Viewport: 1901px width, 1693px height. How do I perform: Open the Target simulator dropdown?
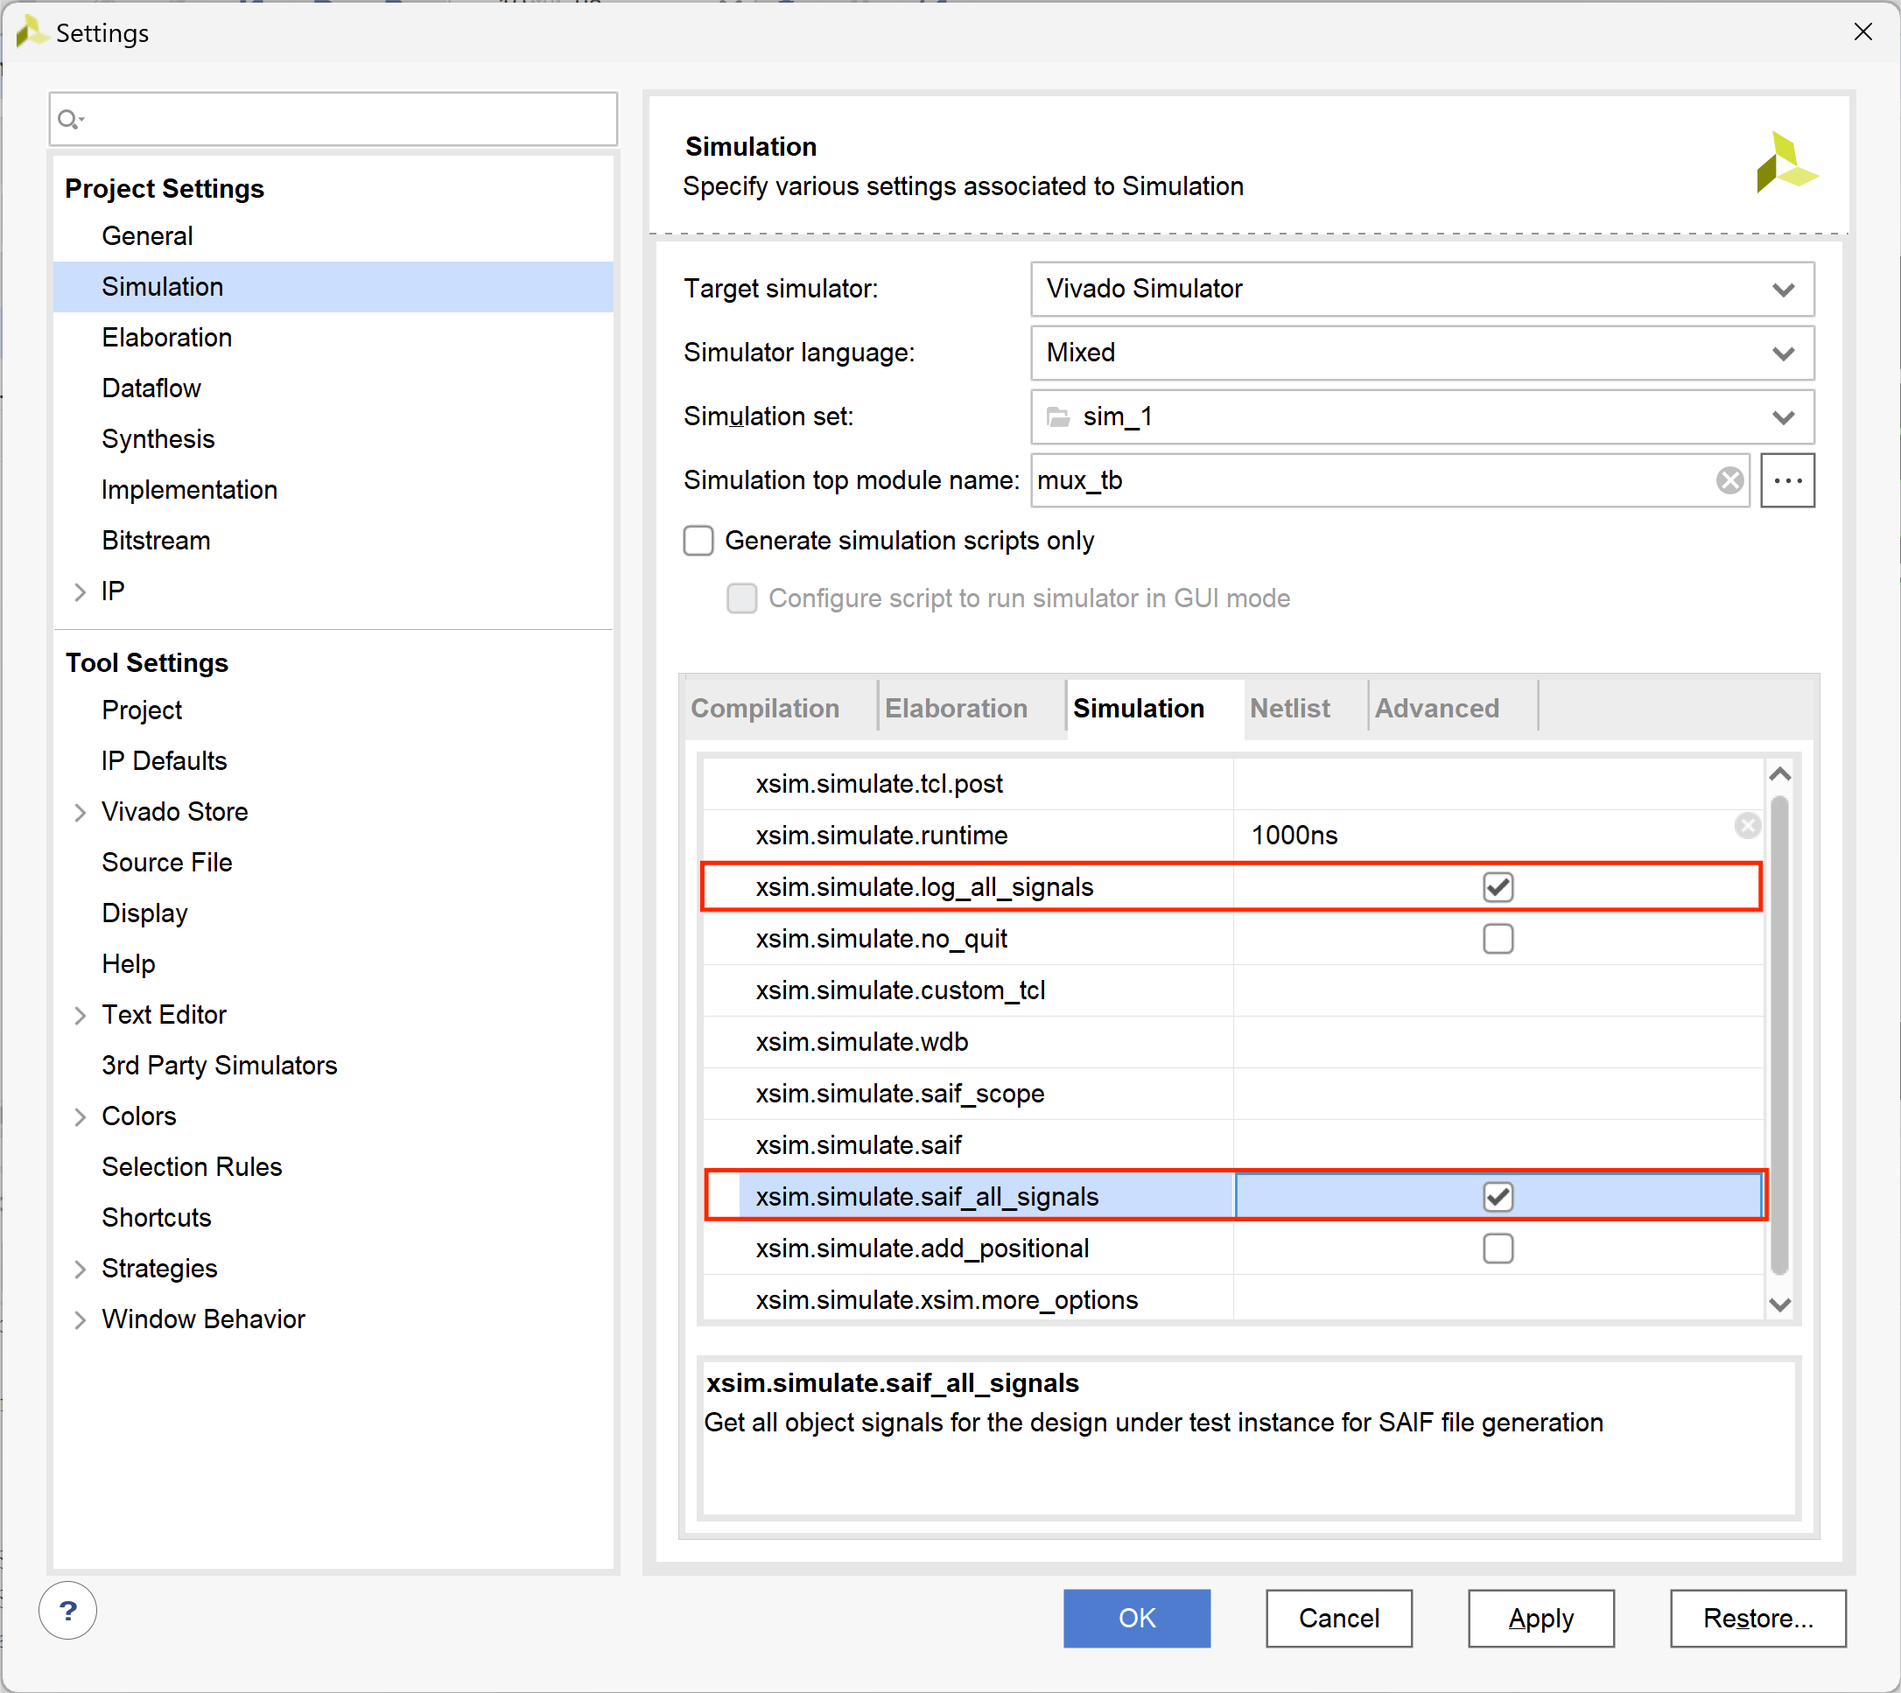click(1420, 290)
